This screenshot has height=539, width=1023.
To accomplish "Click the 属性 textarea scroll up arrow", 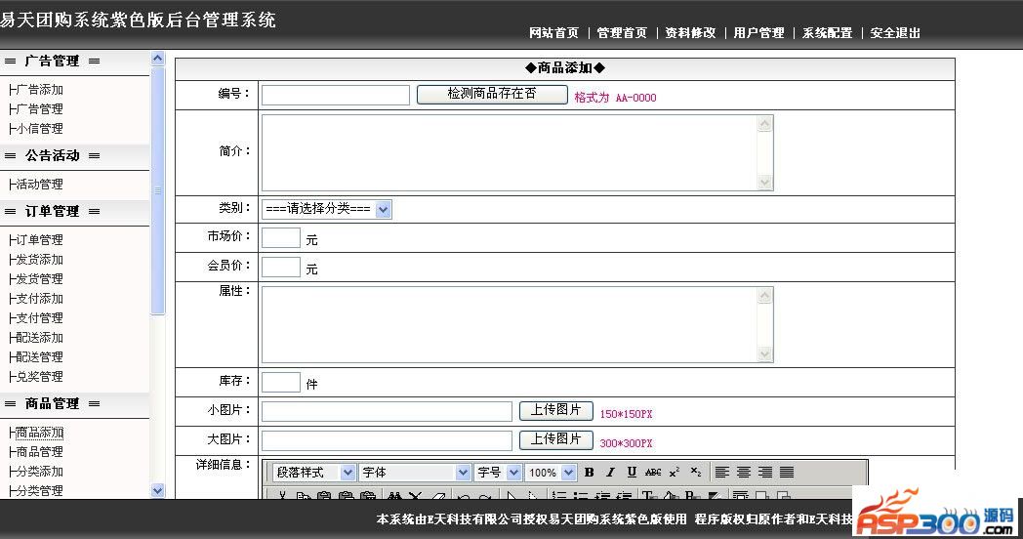I will coord(765,296).
